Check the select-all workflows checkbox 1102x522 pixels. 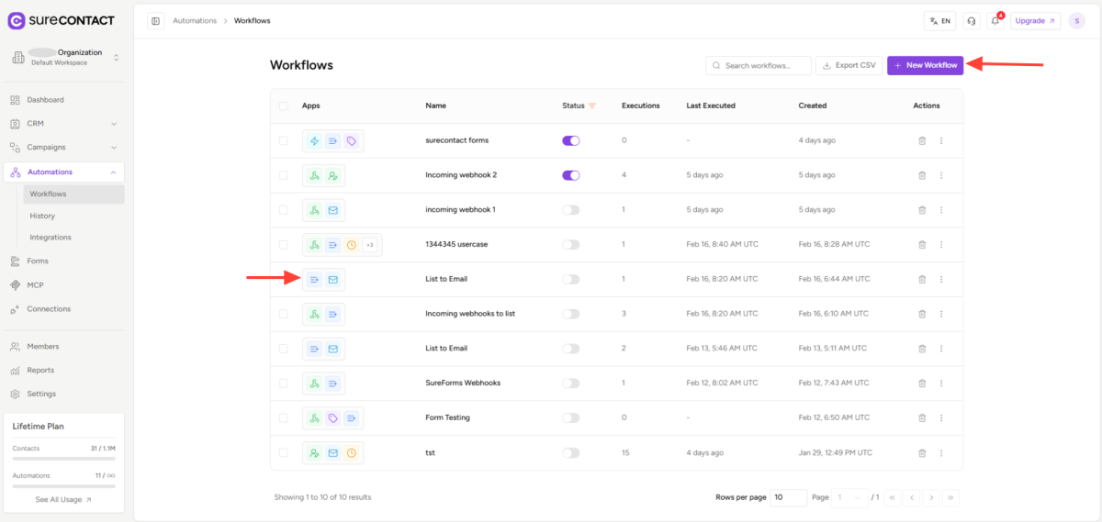click(x=283, y=106)
